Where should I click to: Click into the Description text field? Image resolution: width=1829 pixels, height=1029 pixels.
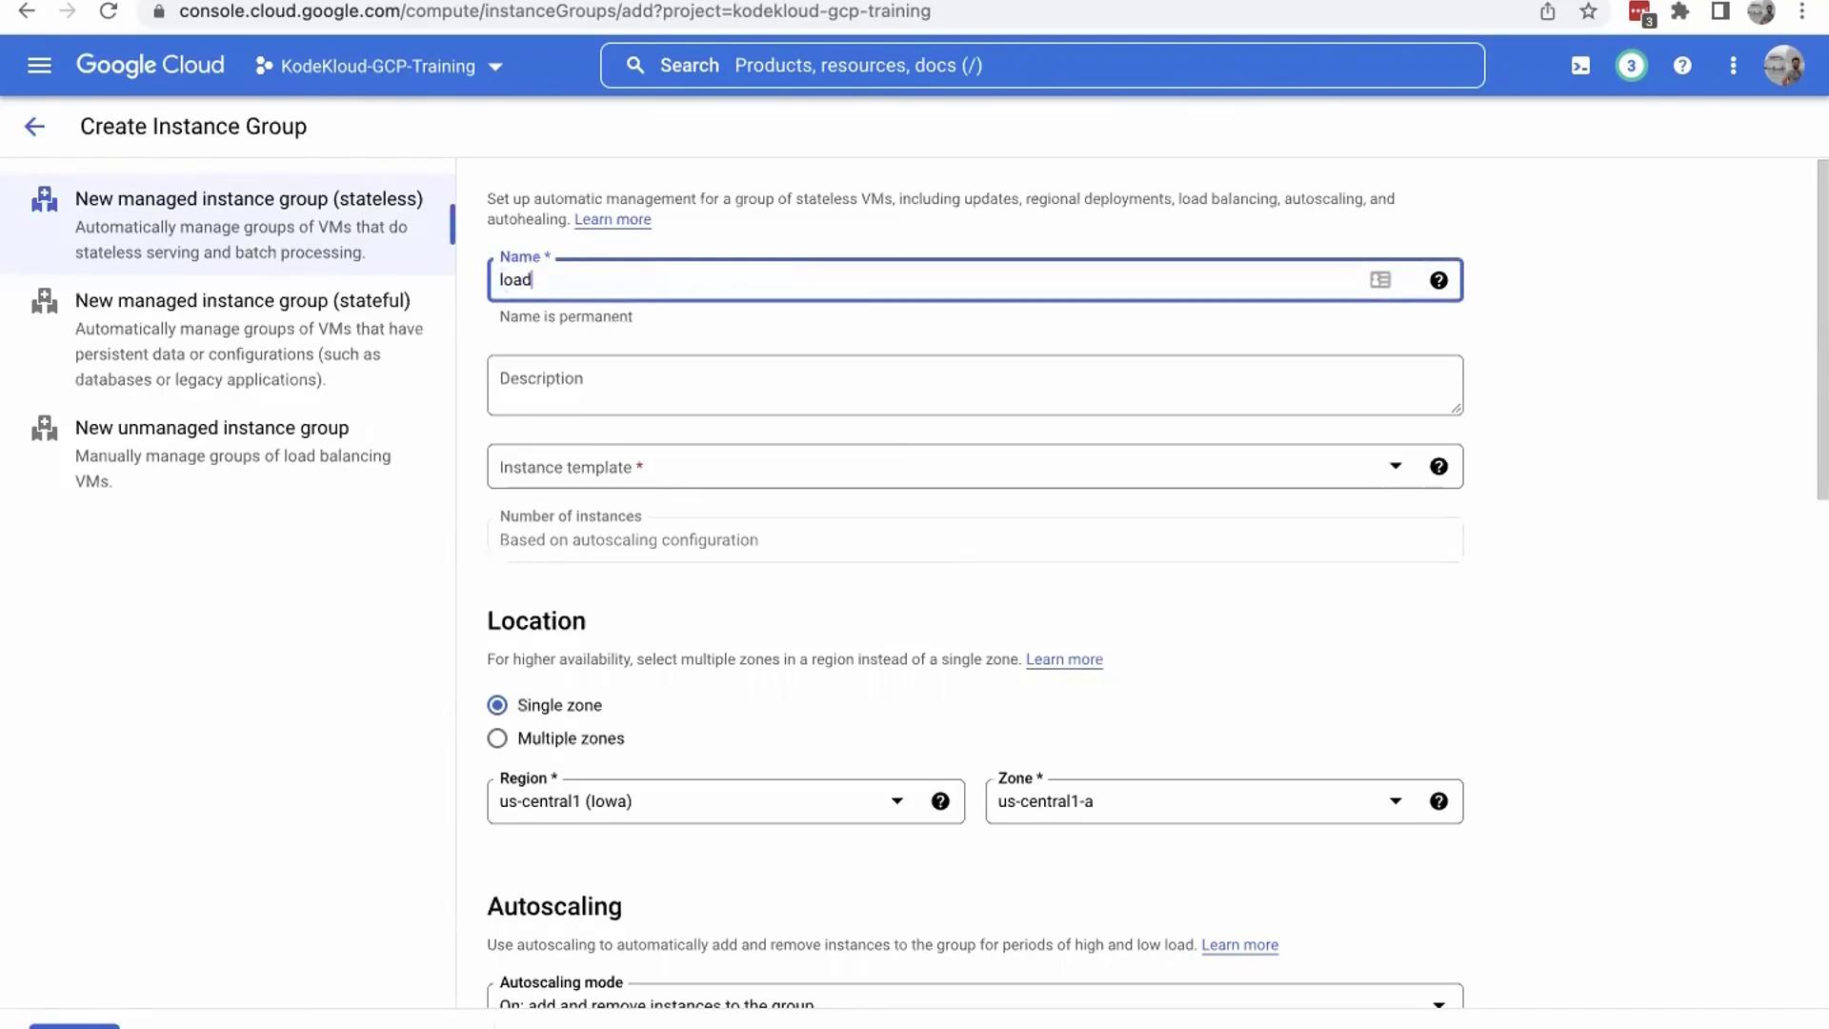point(974,385)
